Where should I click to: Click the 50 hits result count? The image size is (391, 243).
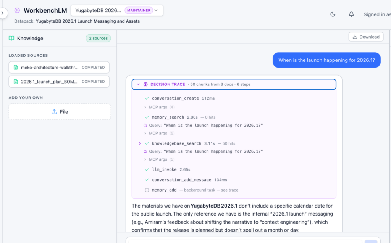229,143
